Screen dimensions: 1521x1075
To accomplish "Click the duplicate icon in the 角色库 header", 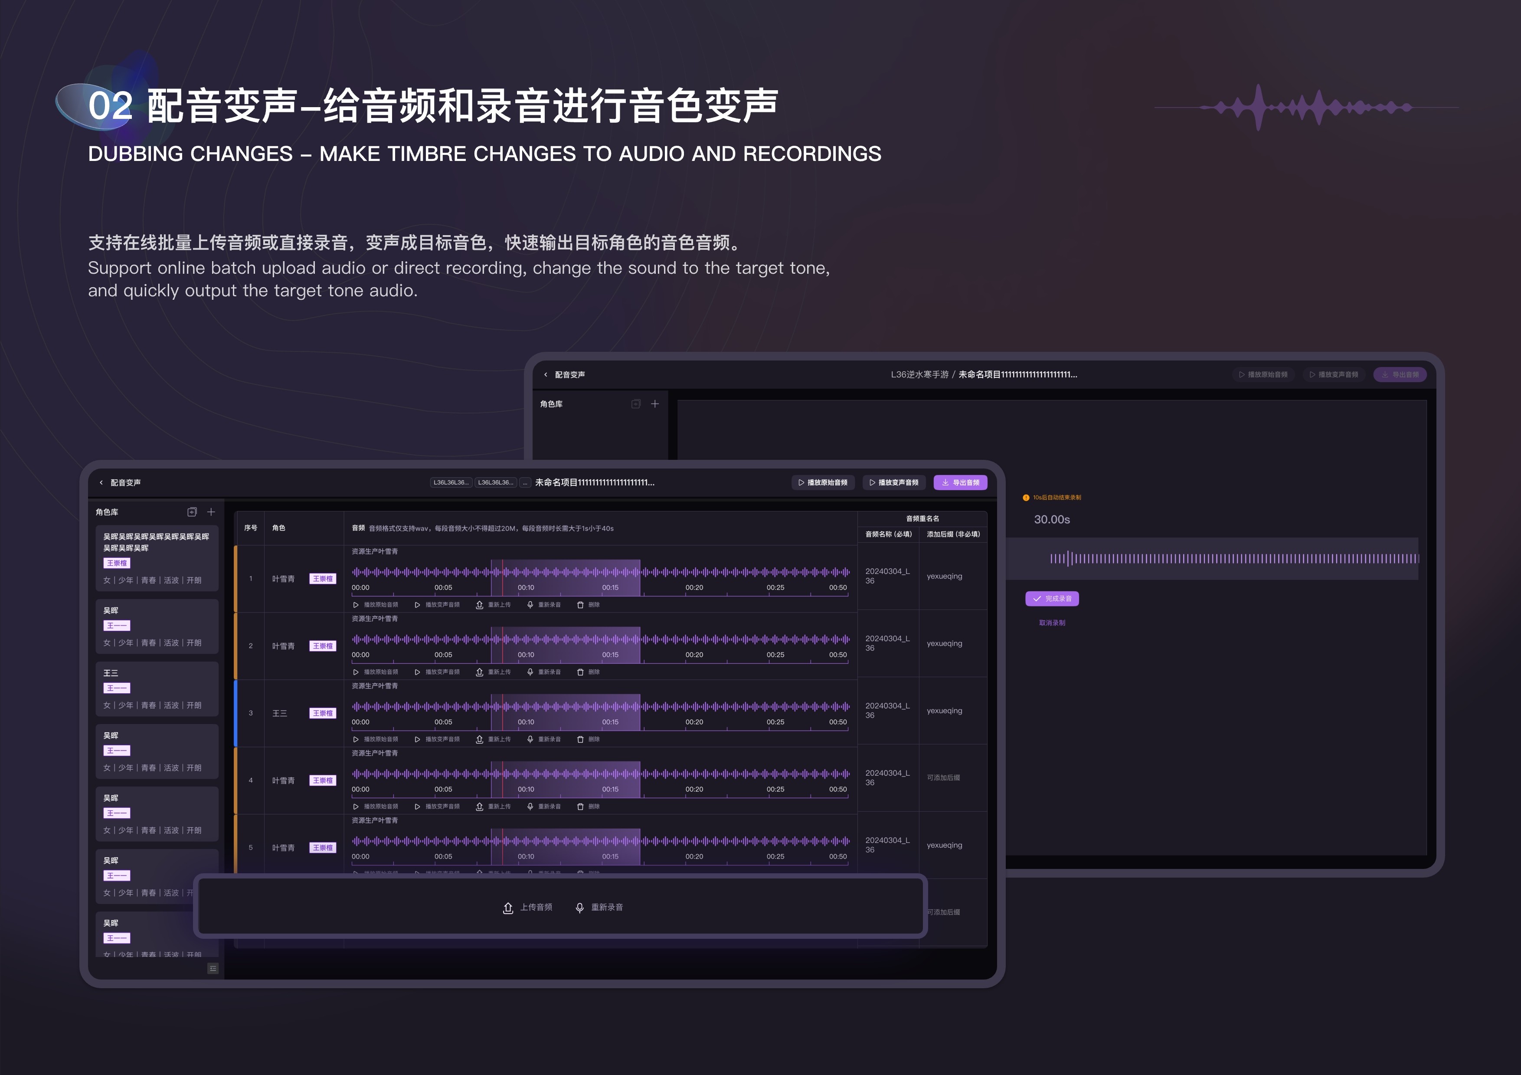I will tap(192, 511).
